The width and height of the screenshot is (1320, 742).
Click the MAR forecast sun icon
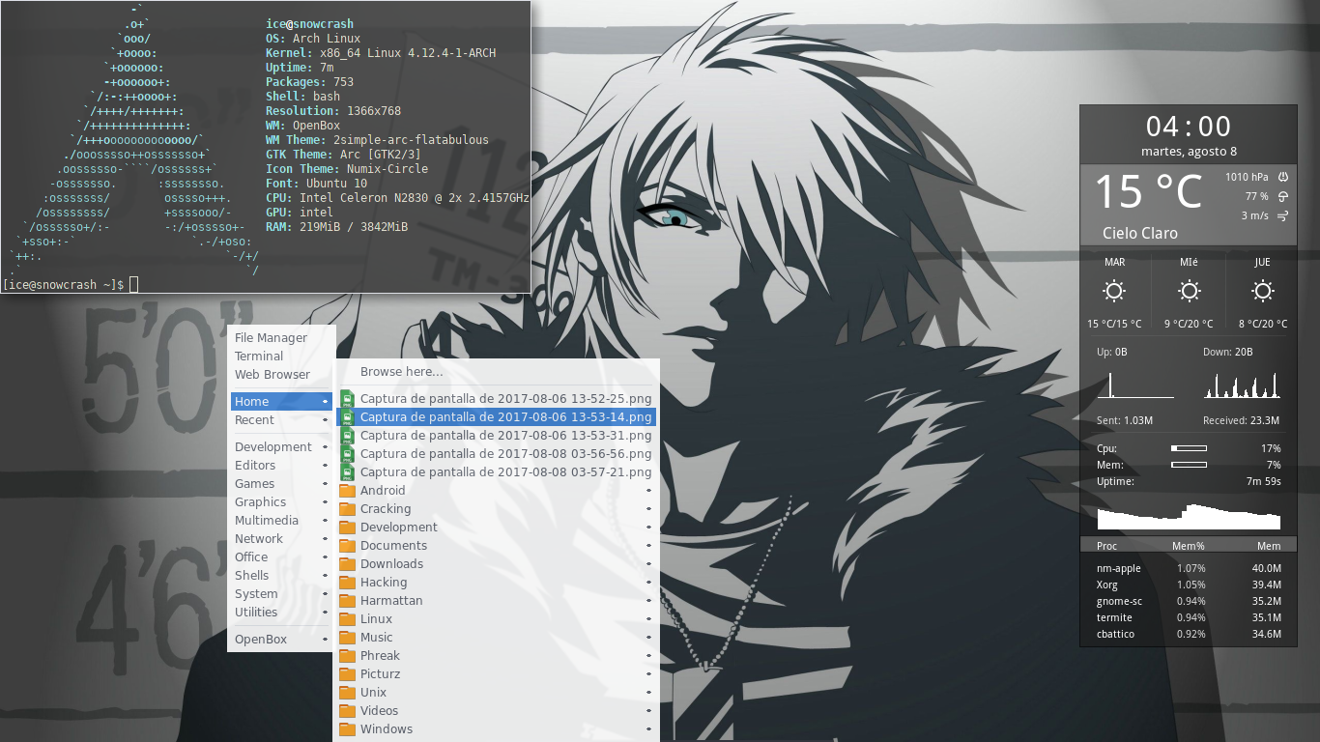click(x=1114, y=291)
